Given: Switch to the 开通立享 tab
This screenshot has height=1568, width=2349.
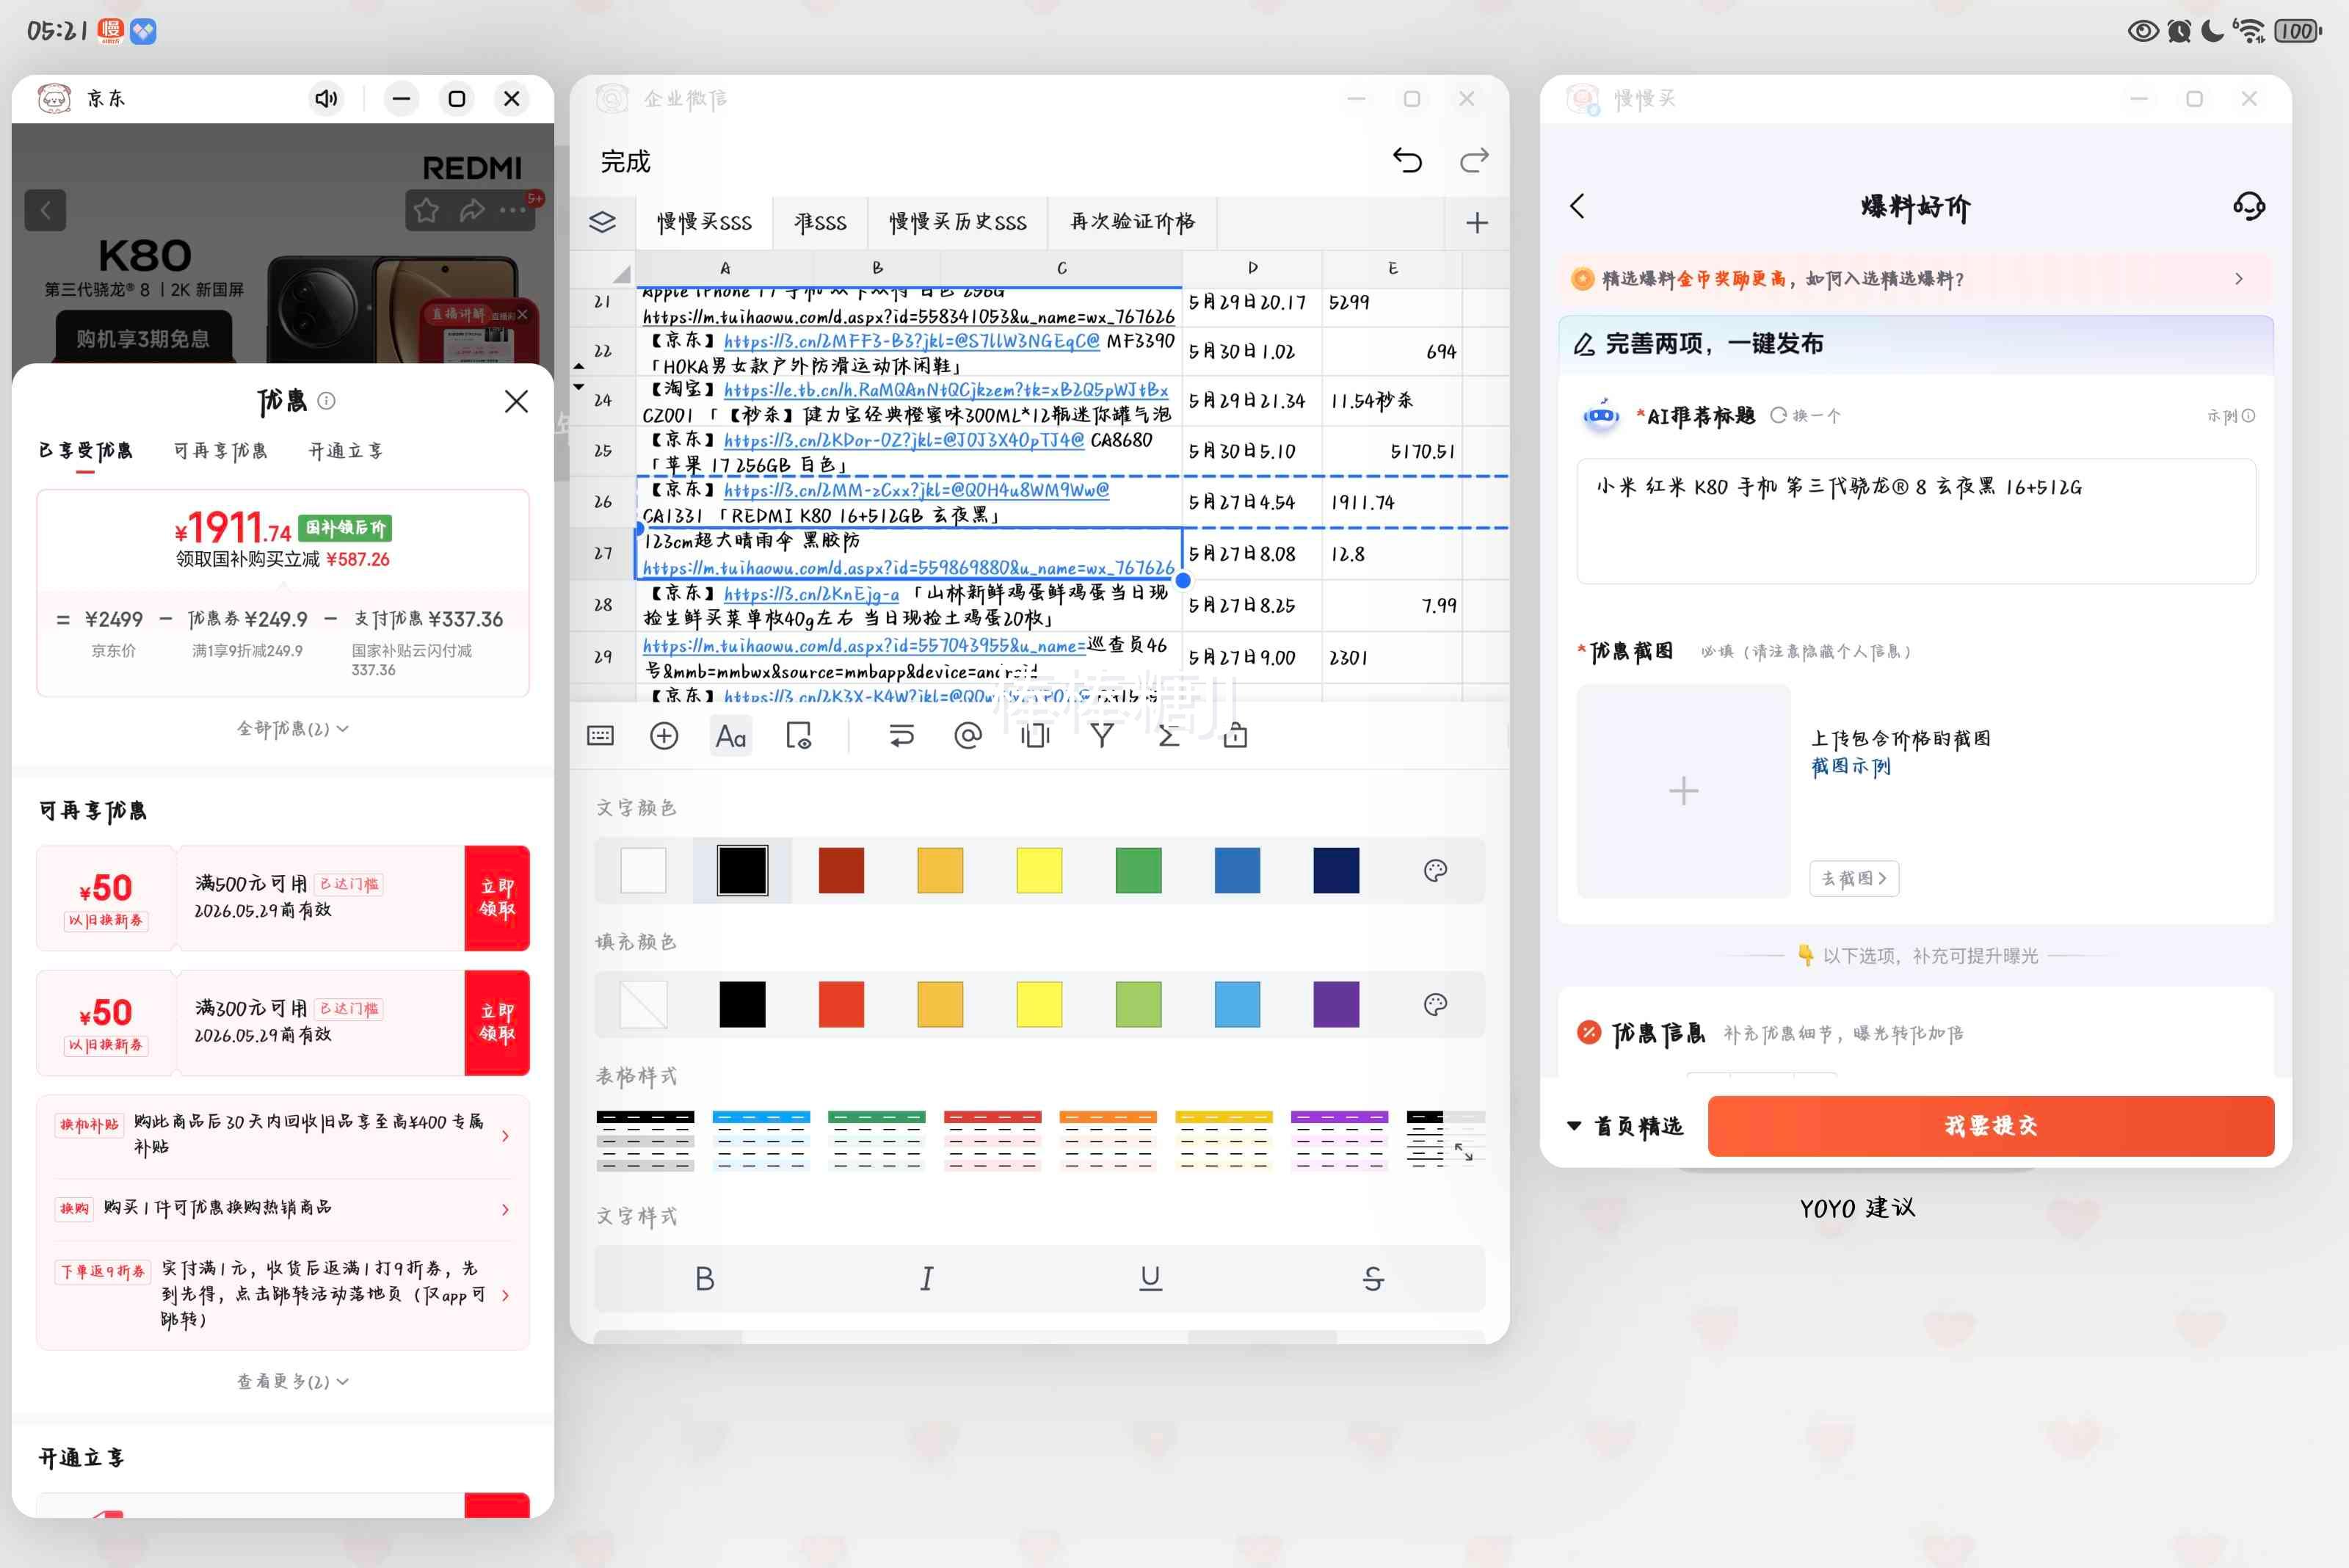Looking at the screenshot, I should 345,451.
